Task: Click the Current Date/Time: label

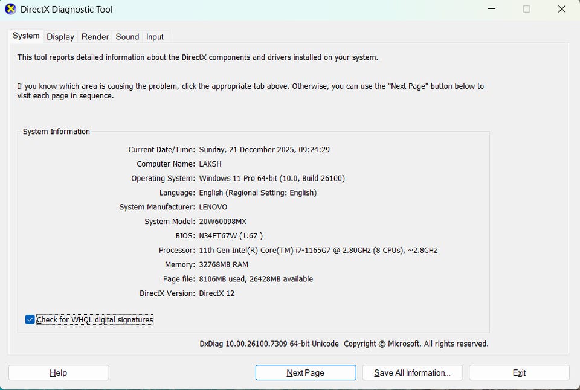Action: (x=162, y=149)
